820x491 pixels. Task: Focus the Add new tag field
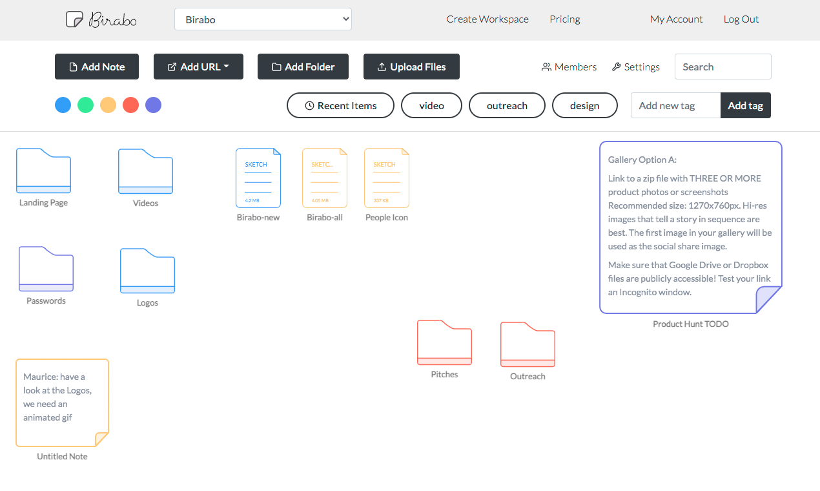coord(676,105)
